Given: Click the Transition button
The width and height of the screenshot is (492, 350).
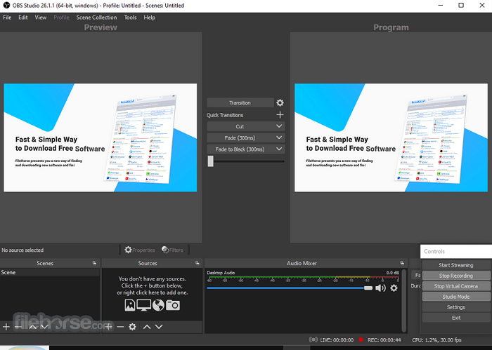Looking at the screenshot, I should click(x=240, y=103).
